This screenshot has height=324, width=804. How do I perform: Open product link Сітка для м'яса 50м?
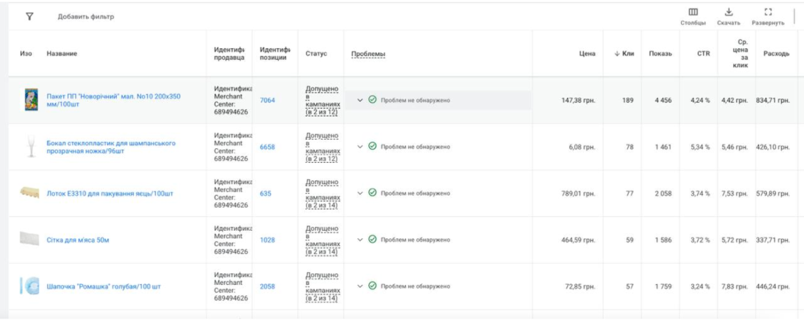[78, 240]
